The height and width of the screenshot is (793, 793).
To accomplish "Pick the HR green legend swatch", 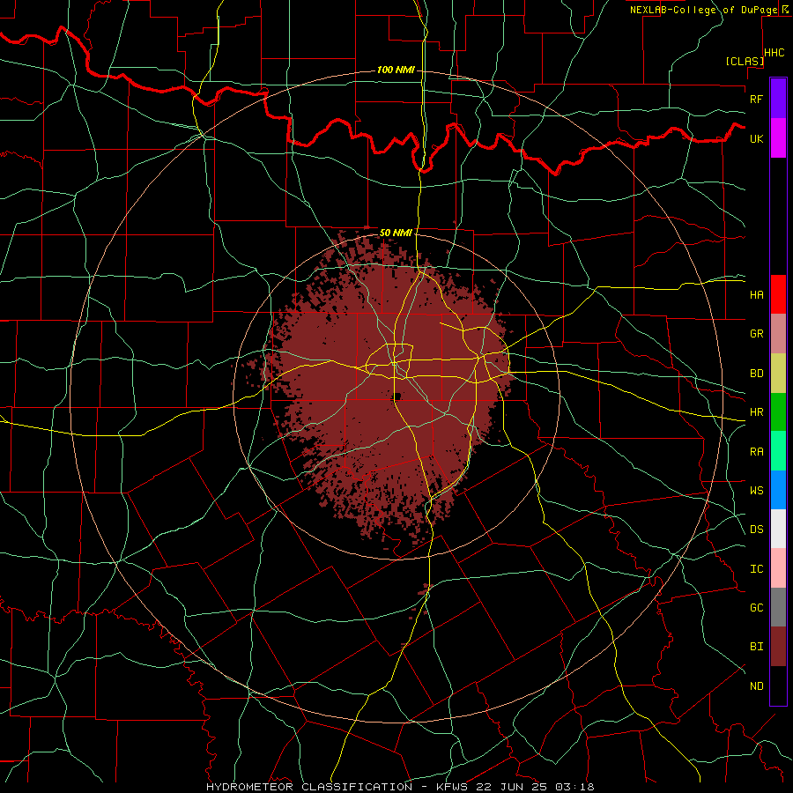I will (x=778, y=412).
